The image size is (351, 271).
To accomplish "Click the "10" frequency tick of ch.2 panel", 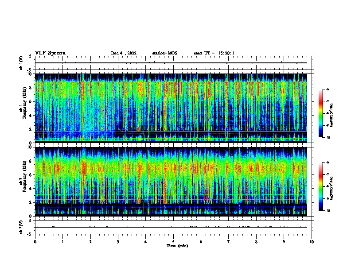I will [30, 147].
